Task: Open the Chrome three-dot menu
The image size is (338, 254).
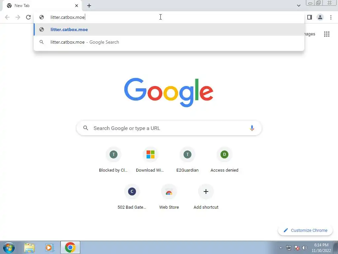Action: 331,17
